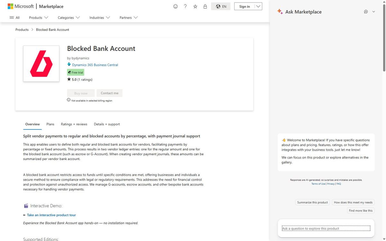
Task: Switch to the Plans tab
Action: (50, 124)
